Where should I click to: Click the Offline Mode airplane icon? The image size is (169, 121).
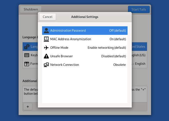pyautogui.click(x=46, y=48)
